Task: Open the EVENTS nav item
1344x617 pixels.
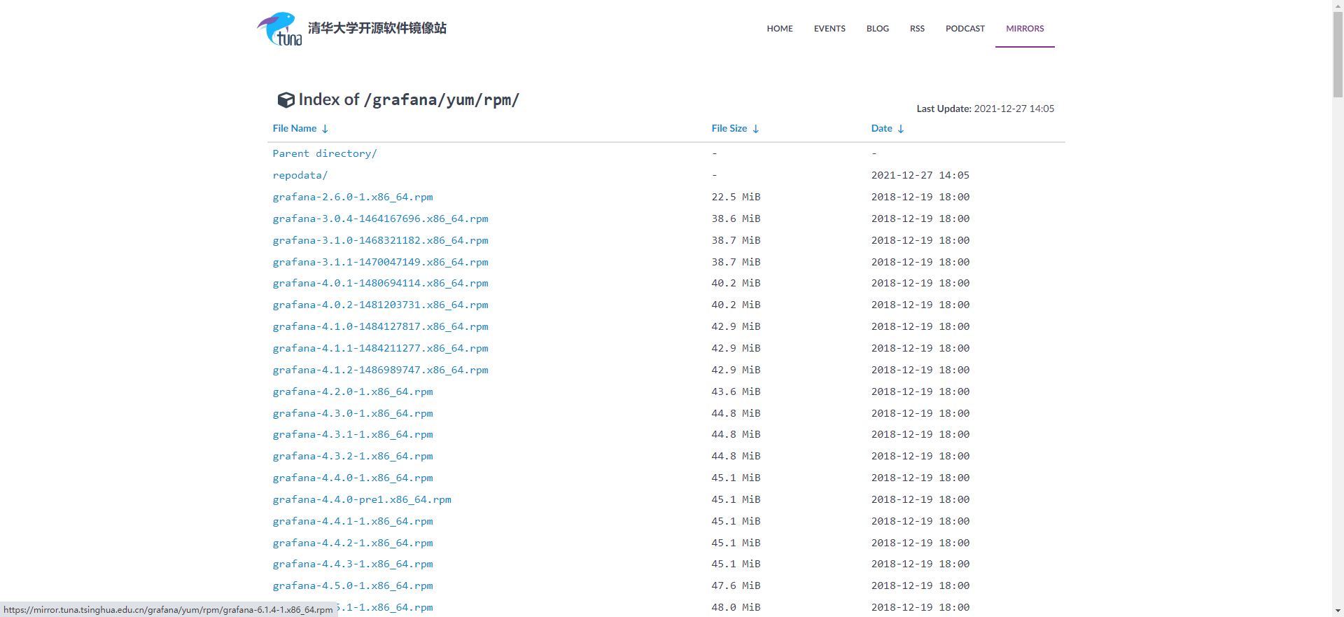Action: pos(829,29)
